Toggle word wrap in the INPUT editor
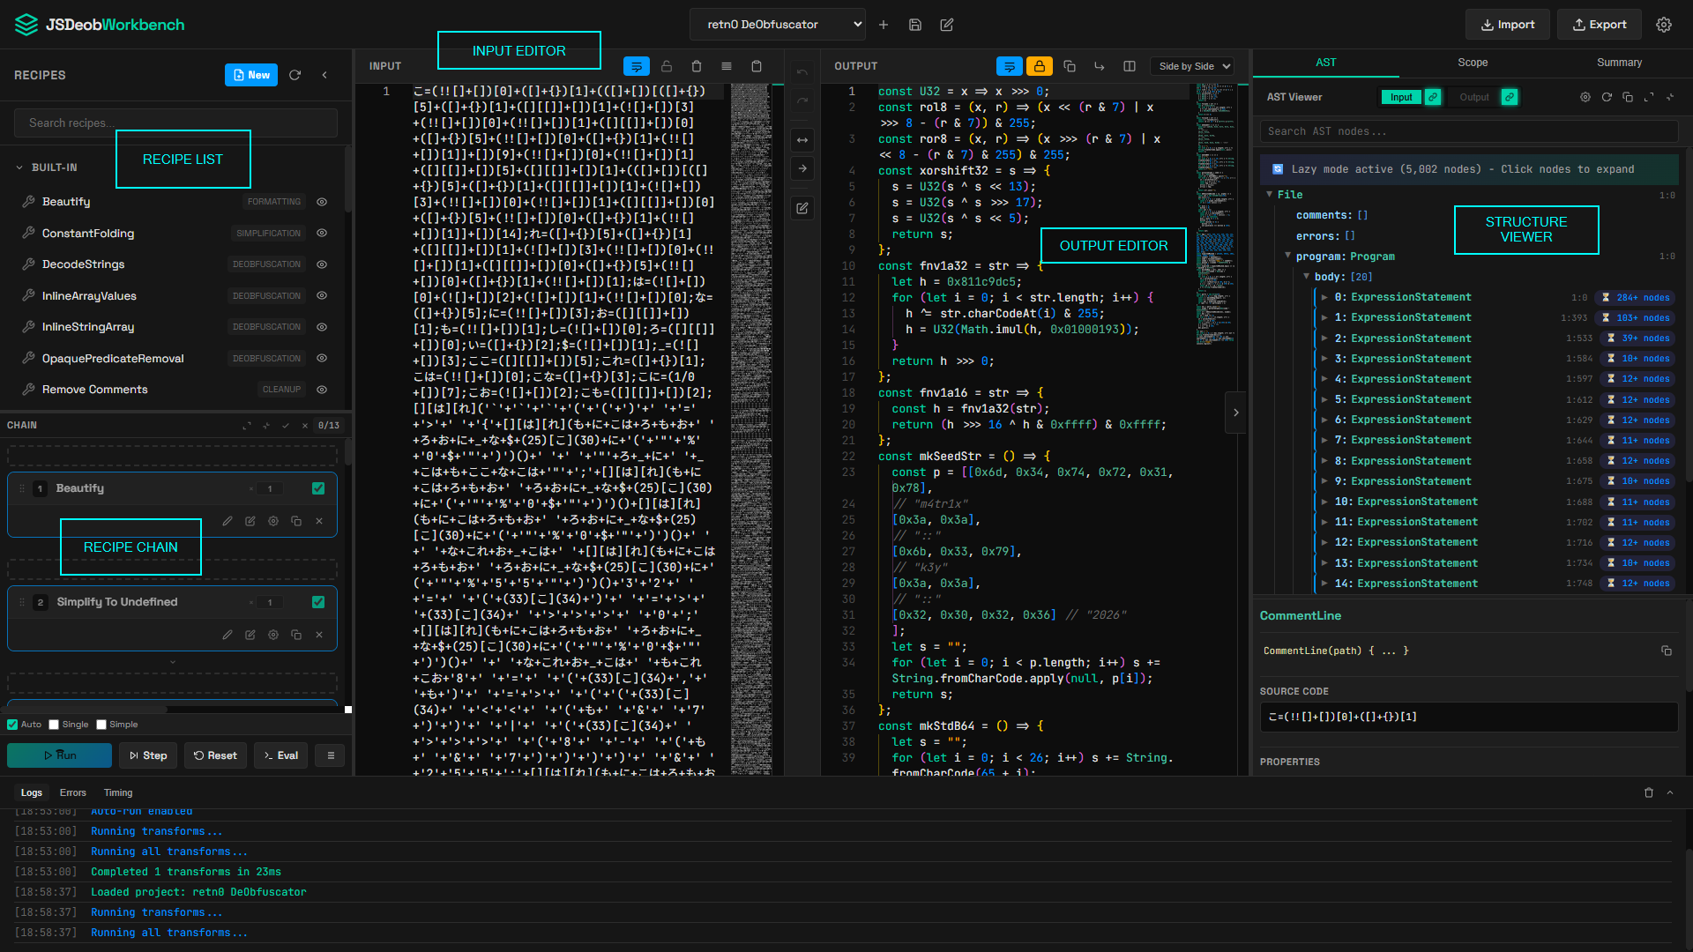 (x=636, y=66)
